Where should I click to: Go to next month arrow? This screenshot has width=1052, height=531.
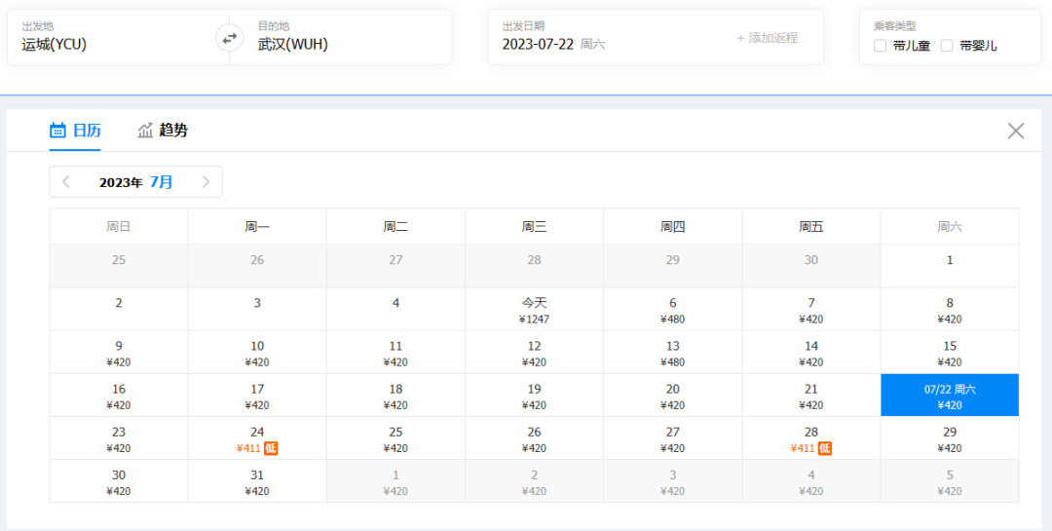coord(206,182)
